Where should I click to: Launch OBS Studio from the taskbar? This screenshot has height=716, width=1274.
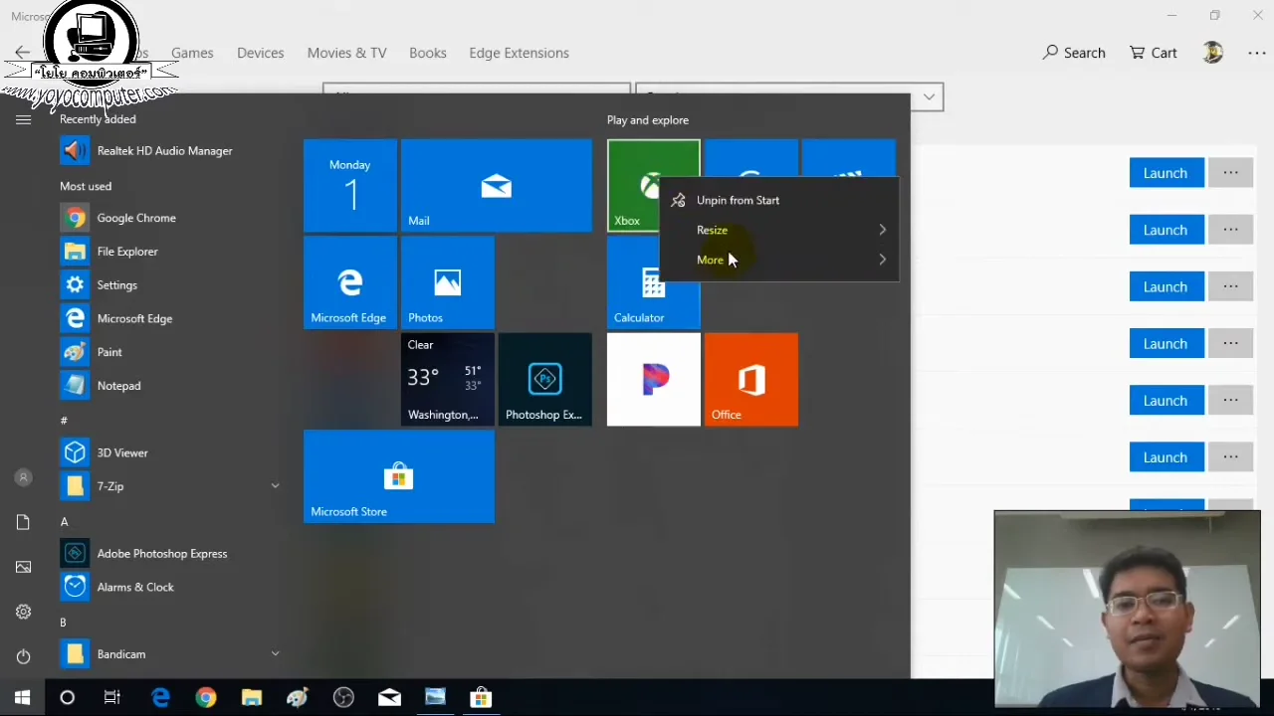pyautogui.click(x=343, y=697)
